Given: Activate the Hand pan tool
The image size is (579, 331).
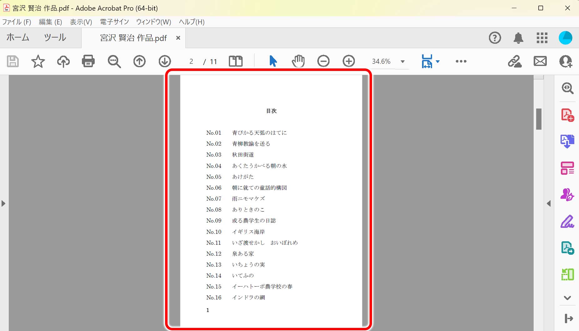Looking at the screenshot, I should click(x=298, y=61).
